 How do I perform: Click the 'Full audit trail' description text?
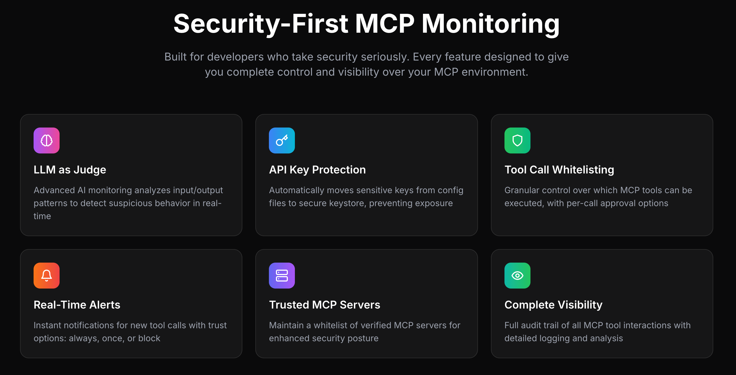[597, 332]
